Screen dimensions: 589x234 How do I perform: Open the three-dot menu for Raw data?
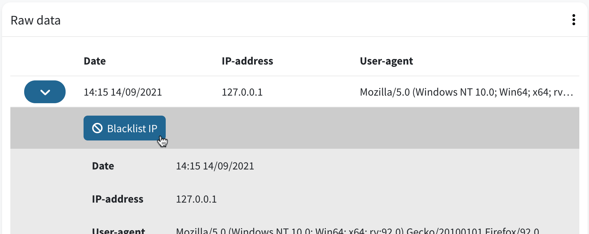573,20
